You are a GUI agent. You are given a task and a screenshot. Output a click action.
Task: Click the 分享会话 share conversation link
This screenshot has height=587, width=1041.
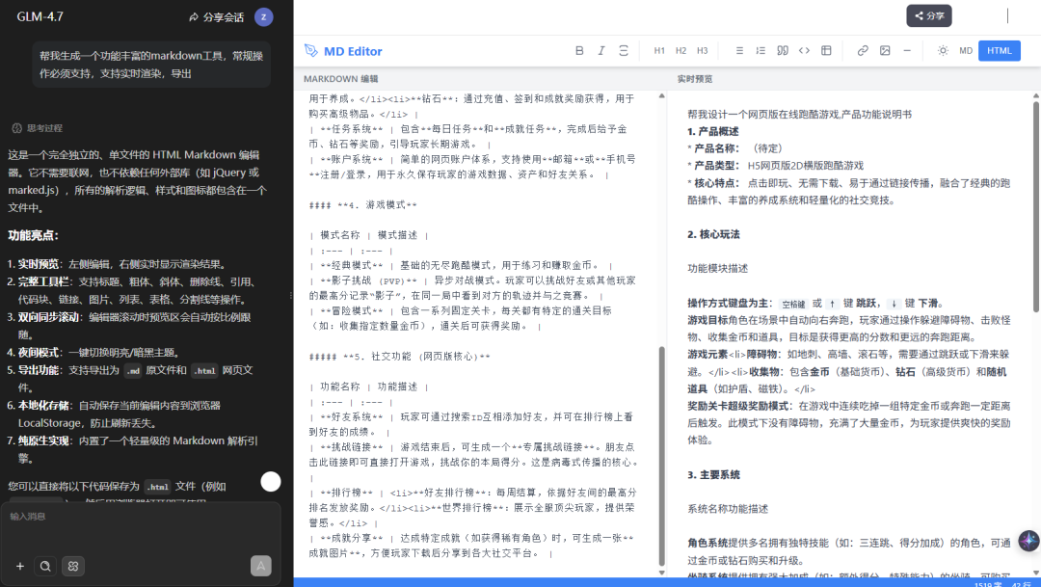(216, 17)
